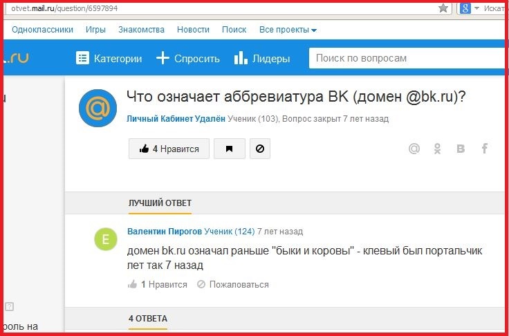Open the Поиск link
The width and height of the screenshot is (509, 336).
pyautogui.click(x=234, y=30)
